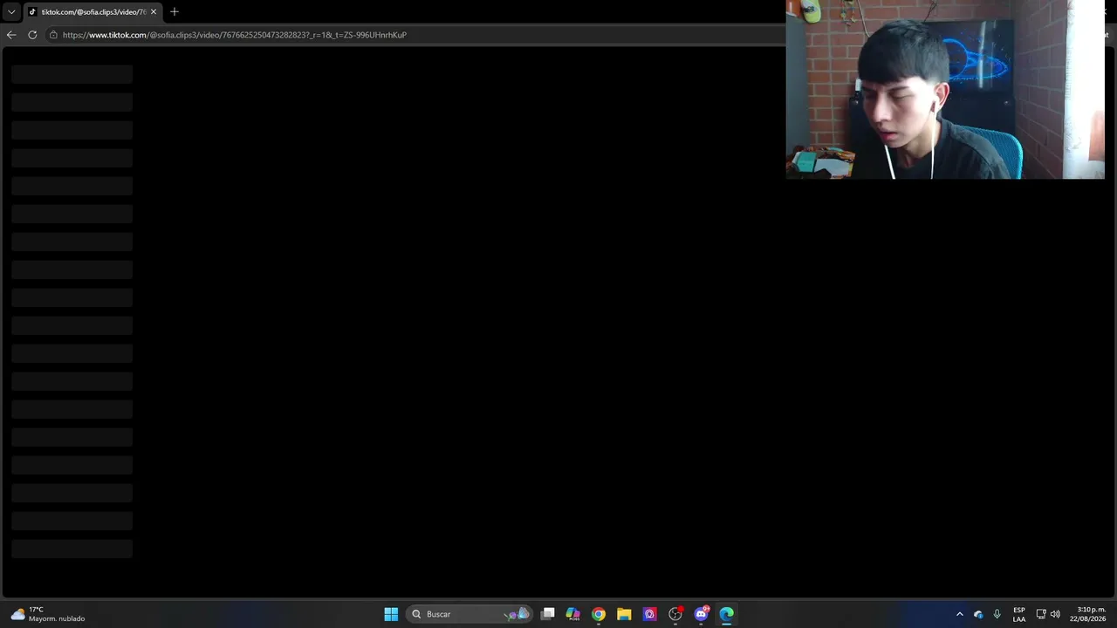Open the tab search dropdown arrow
Image resolution: width=1117 pixels, height=628 pixels.
click(x=11, y=12)
